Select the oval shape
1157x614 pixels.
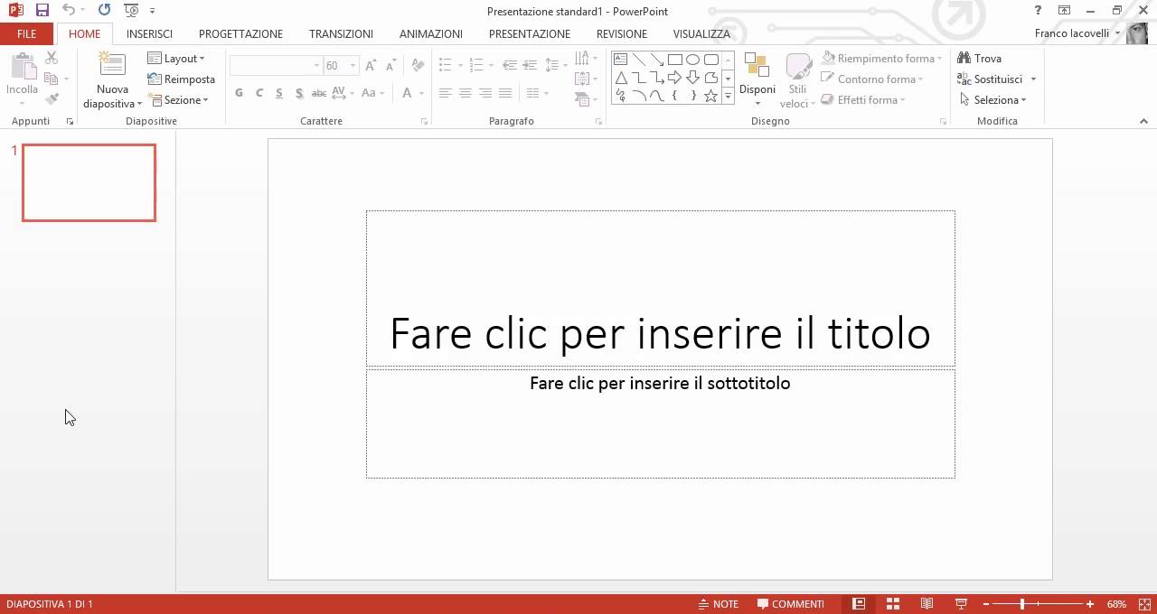(692, 60)
